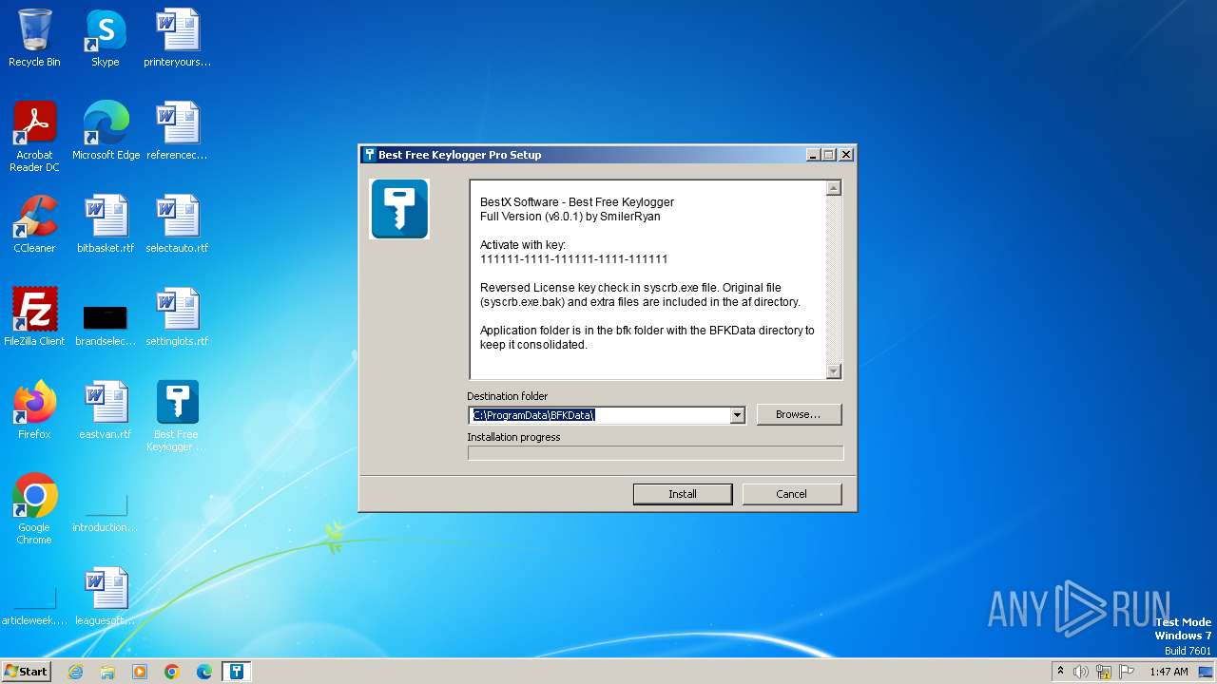The width and height of the screenshot is (1217, 684).
Task: Select the selectauto.rtf file icon
Action: point(177,224)
